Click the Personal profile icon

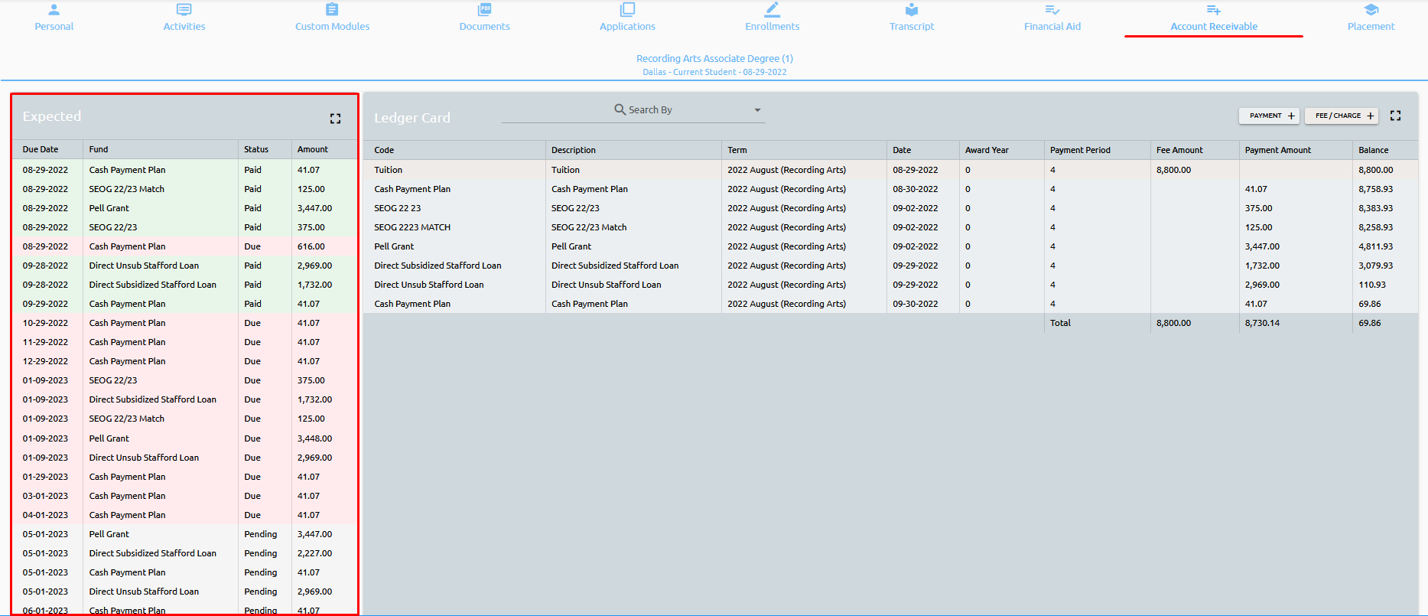[54, 10]
